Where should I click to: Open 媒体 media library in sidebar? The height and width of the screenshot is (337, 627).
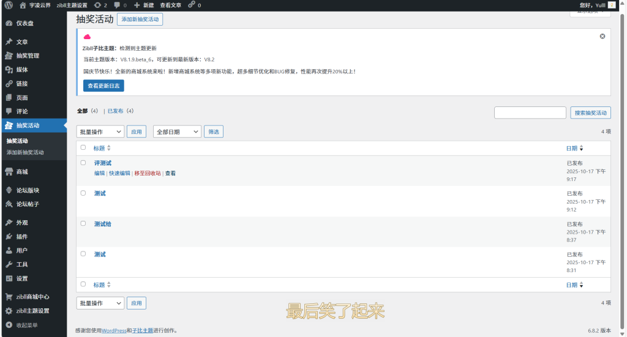click(21, 70)
